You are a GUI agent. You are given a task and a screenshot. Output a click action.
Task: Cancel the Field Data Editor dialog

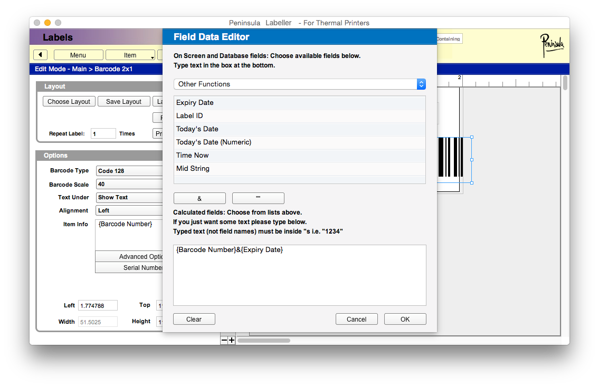tap(357, 319)
